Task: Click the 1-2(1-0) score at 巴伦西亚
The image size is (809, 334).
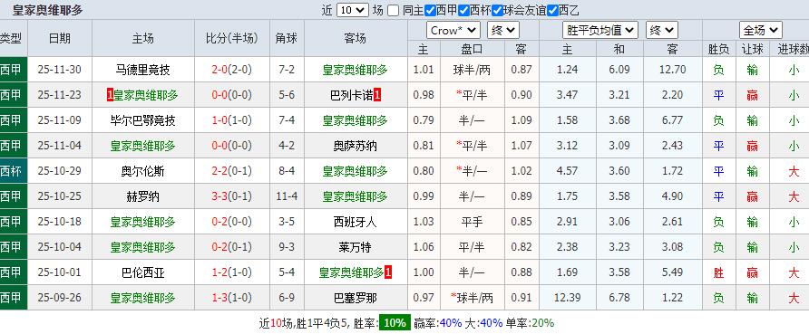Action: click(x=231, y=272)
